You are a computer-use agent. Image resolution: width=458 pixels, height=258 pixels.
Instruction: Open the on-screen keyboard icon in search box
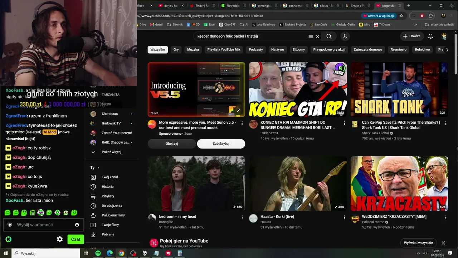click(311, 36)
